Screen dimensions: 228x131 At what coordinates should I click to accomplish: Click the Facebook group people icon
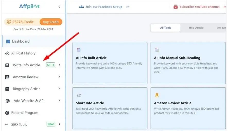tap(81, 7)
